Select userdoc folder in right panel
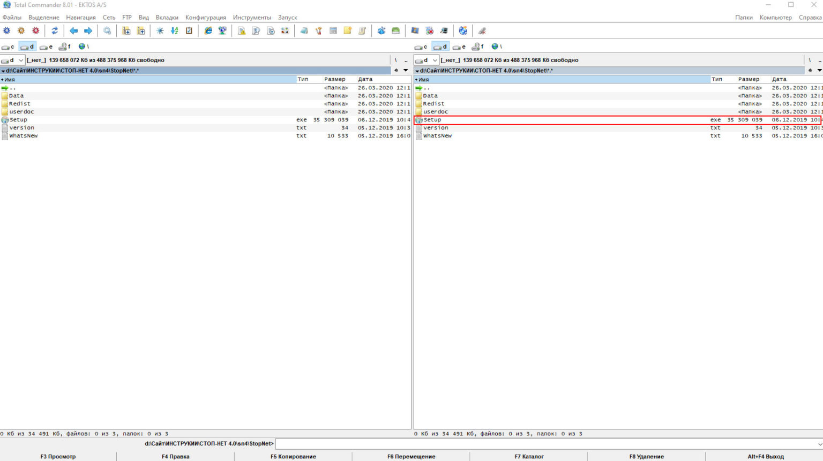The height and width of the screenshot is (461, 823). click(618, 112)
